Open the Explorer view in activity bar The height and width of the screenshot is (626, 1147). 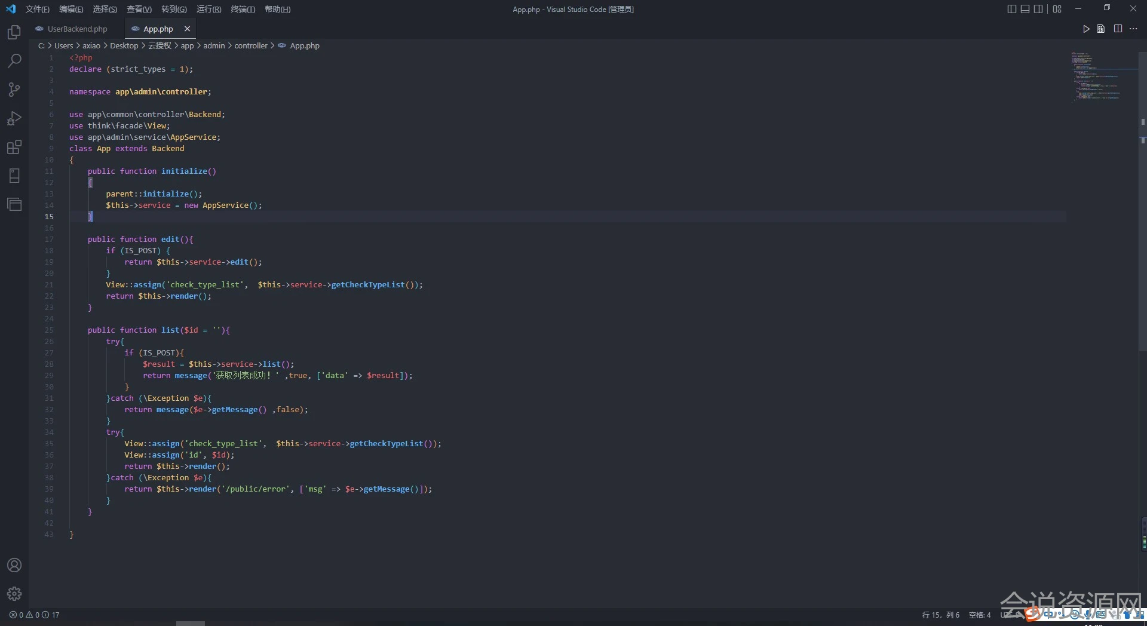(x=14, y=32)
